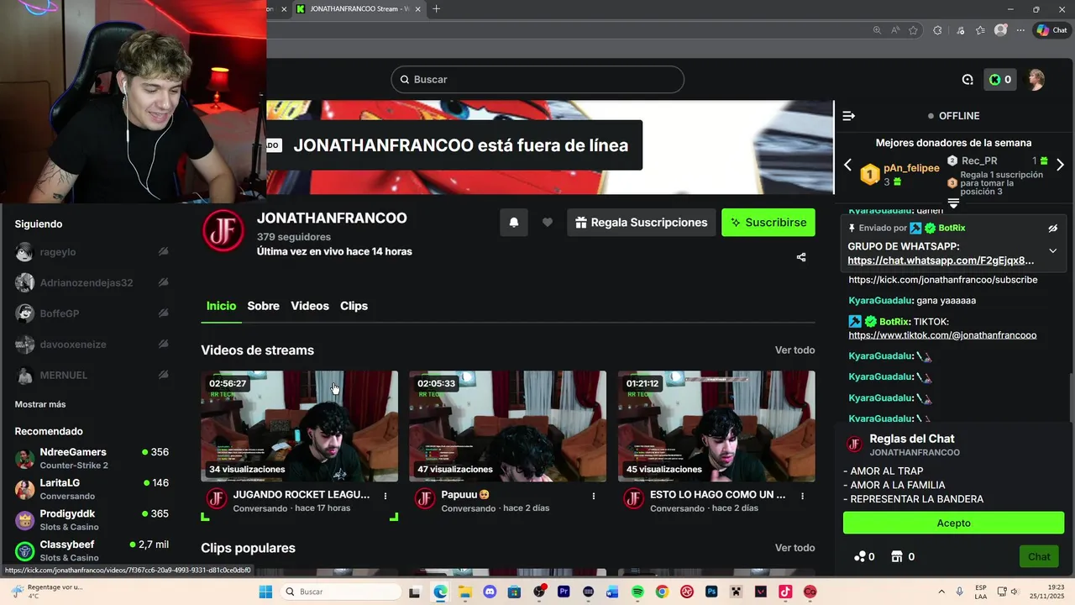Open Photoshop from the taskbar
Screen dimensions: 1075x605
(x=711, y=592)
